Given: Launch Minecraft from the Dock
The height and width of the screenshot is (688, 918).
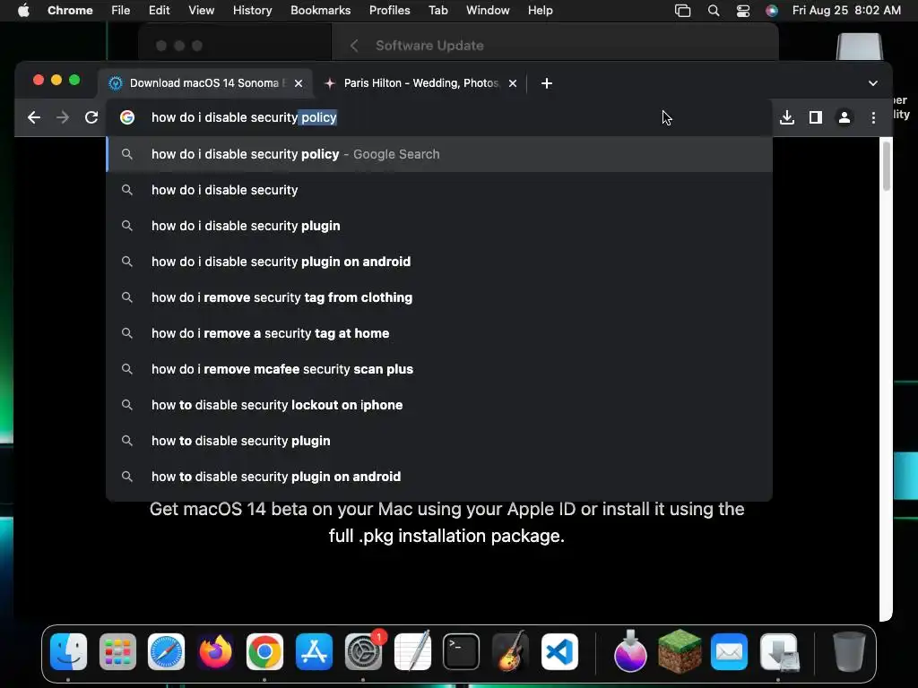Looking at the screenshot, I should [x=680, y=652].
